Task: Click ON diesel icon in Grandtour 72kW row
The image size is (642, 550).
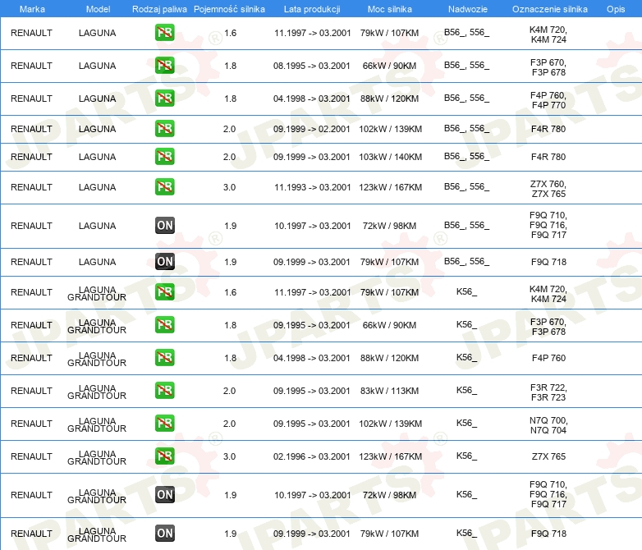Action: pyautogui.click(x=165, y=495)
